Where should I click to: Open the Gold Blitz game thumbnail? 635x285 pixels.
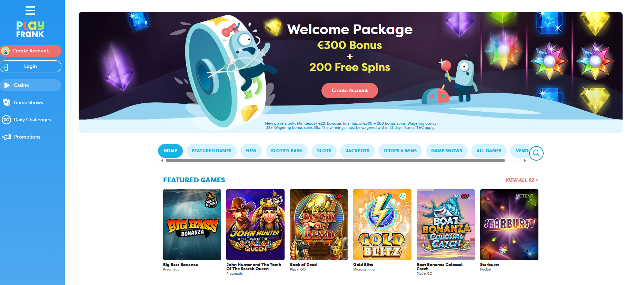click(x=382, y=225)
